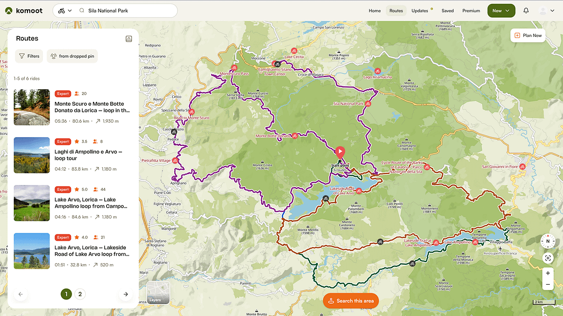Image resolution: width=563 pixels, height=316 pixels.
Task: Open Laghi di Ampollino e Arvo thumbnail
Action: click(x=31, y=155)
